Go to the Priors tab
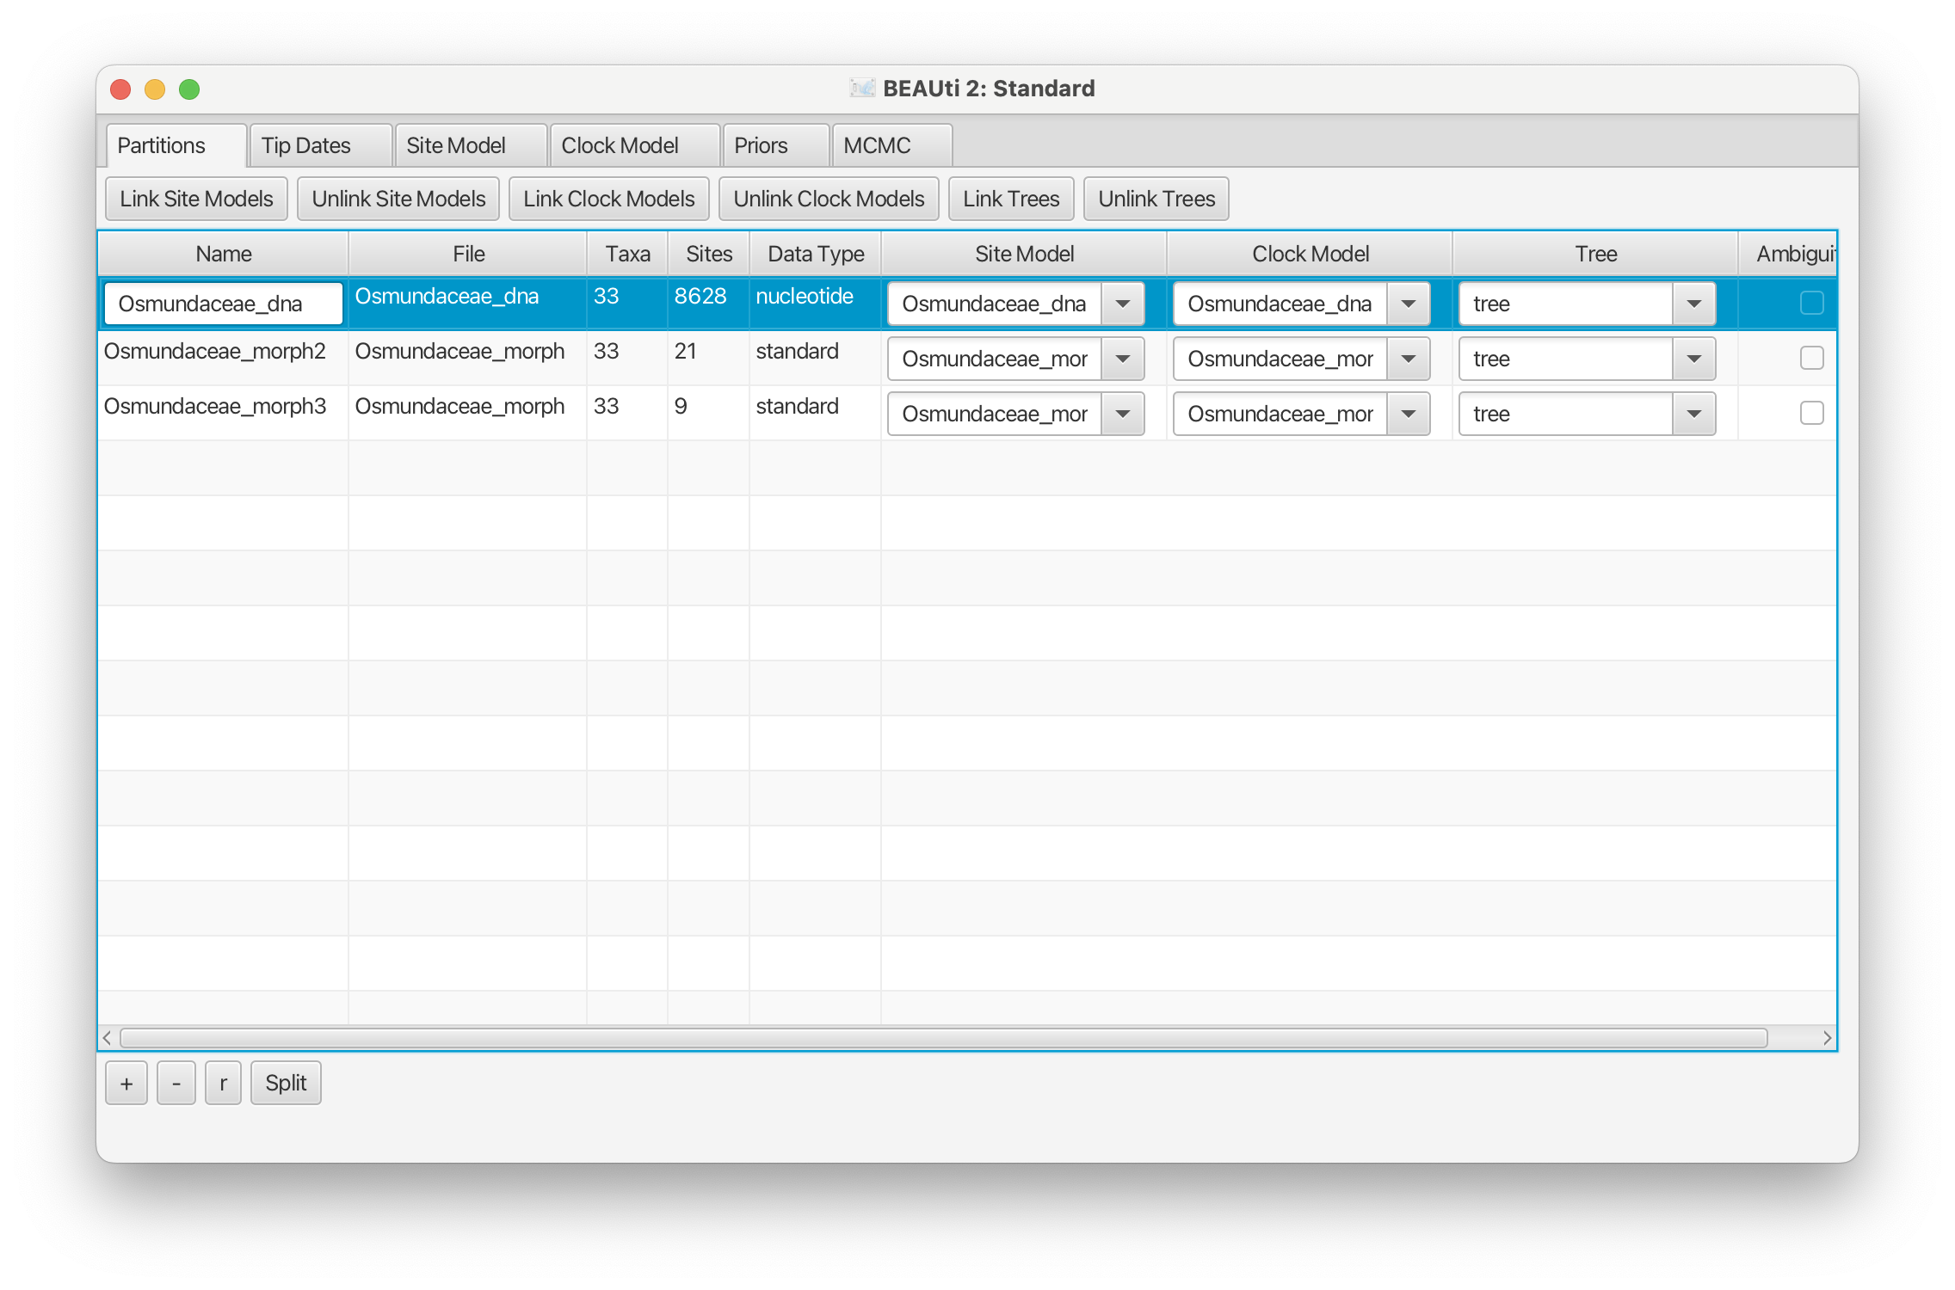The image size is (1955, 1290). point(775,145)
